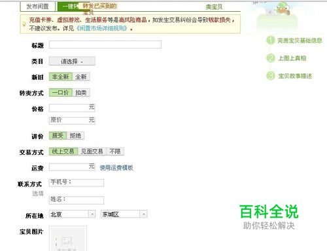Open the 东城区 district dropdown

(x=124, y=214)
